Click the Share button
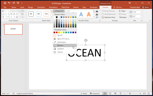 click(x=146, y=7)
